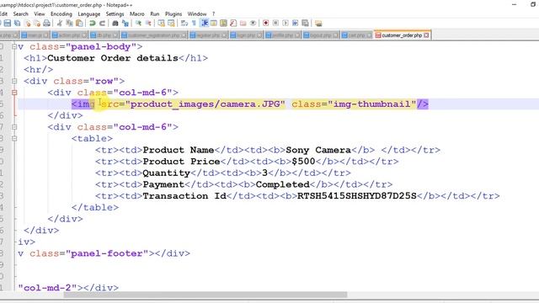The height and width of the screenshot is (303, 539).
Task: Click the Copy toolbar icon
Action: pos(69,24)
